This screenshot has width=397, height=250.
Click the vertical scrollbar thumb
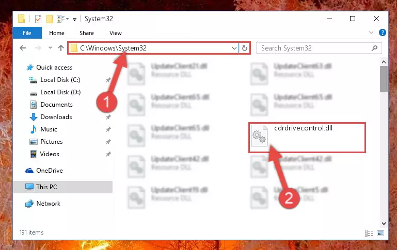coord(384,79)
